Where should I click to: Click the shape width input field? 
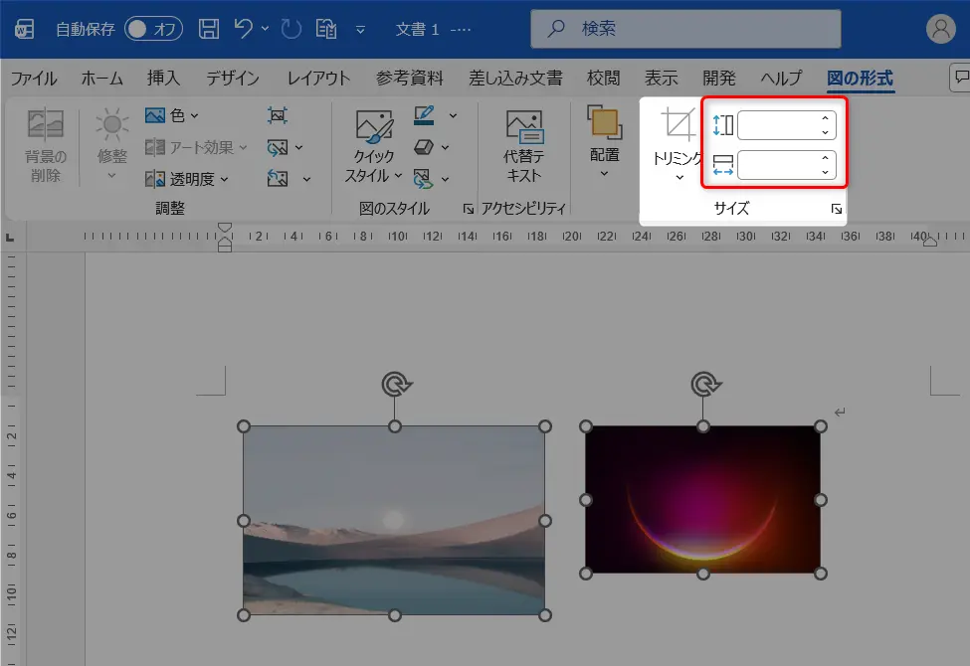pyautogui.click(x=778, y=165)
